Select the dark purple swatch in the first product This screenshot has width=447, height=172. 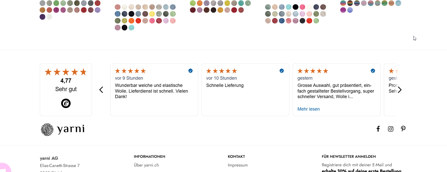tap(43, 17)
